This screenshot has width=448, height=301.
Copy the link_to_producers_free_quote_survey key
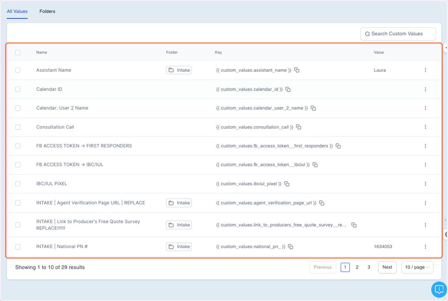point(354,225)
